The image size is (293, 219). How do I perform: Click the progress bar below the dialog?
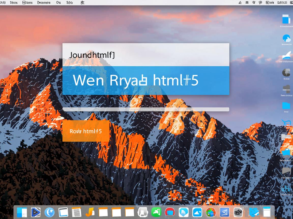coord(146,109)
